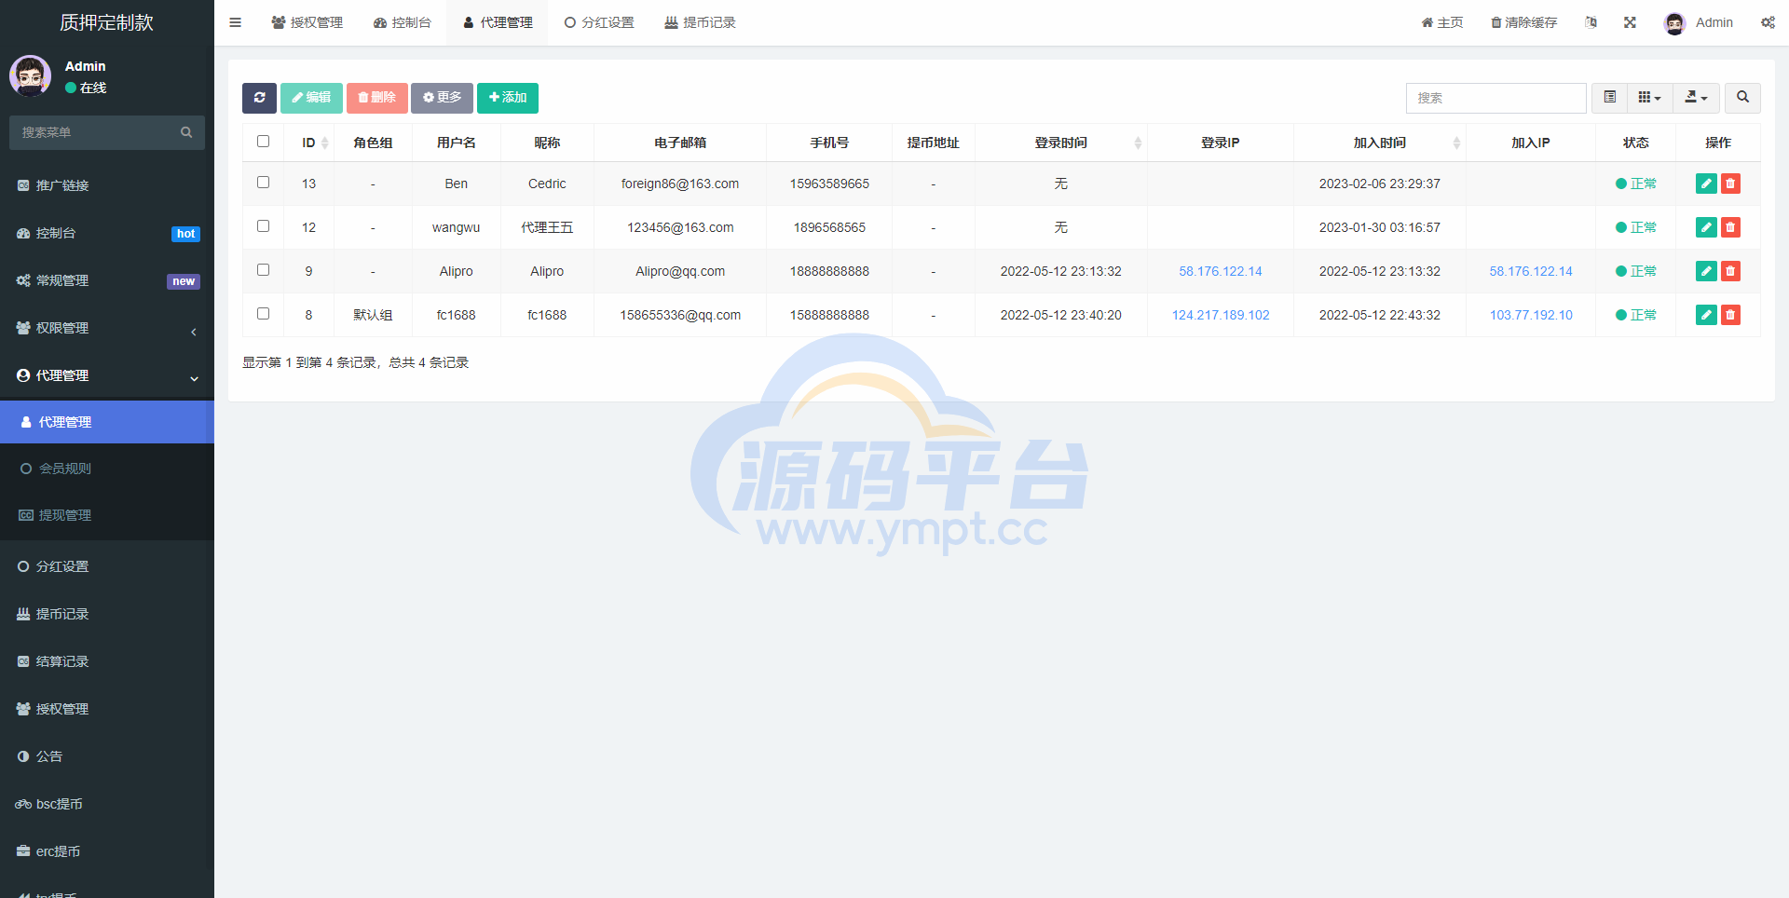Click 清除缓存 in top bar
This screenshot has height=898, width=1789.
(x=1524, y=22)
